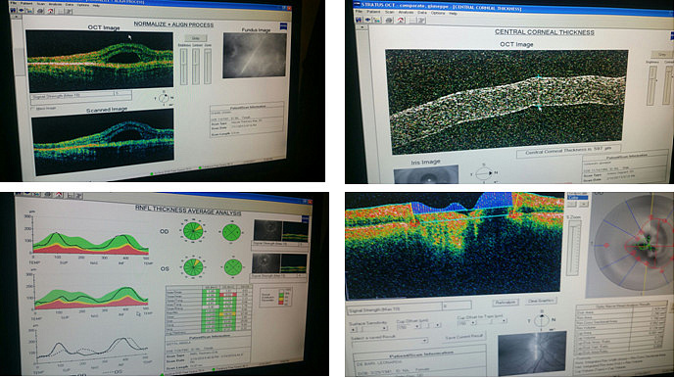
Task: Click the print icon in Central Corneal Thickness toolbar
Action: point(389,20)
